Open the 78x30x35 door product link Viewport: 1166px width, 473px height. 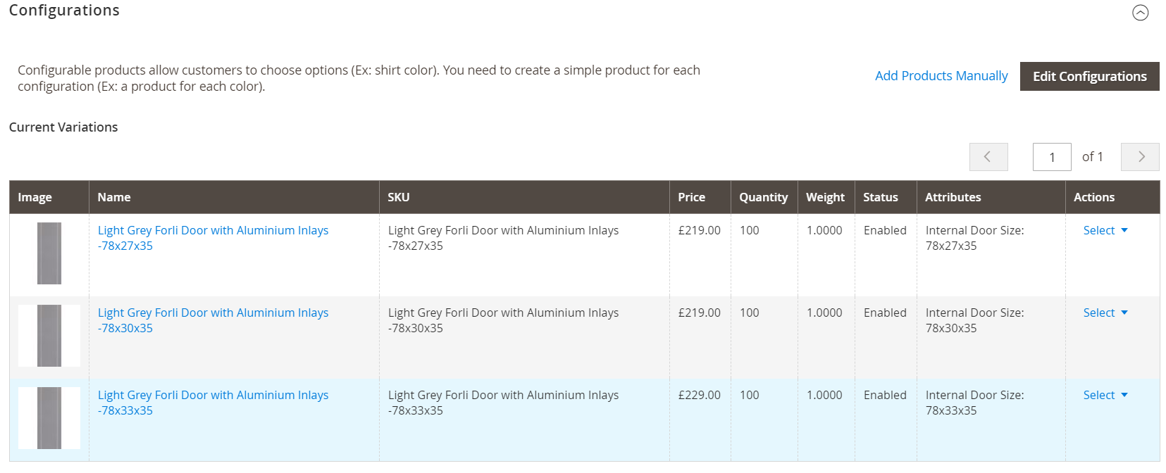pos(213,320)
